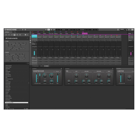The width and height of the screenshot is (138, 138).
Task: Select the Sound 5 channel header
Action: tap(57, 36)
